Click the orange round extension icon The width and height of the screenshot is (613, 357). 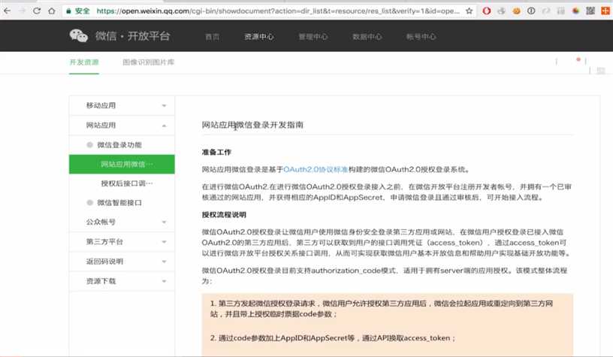pos(516,11)
